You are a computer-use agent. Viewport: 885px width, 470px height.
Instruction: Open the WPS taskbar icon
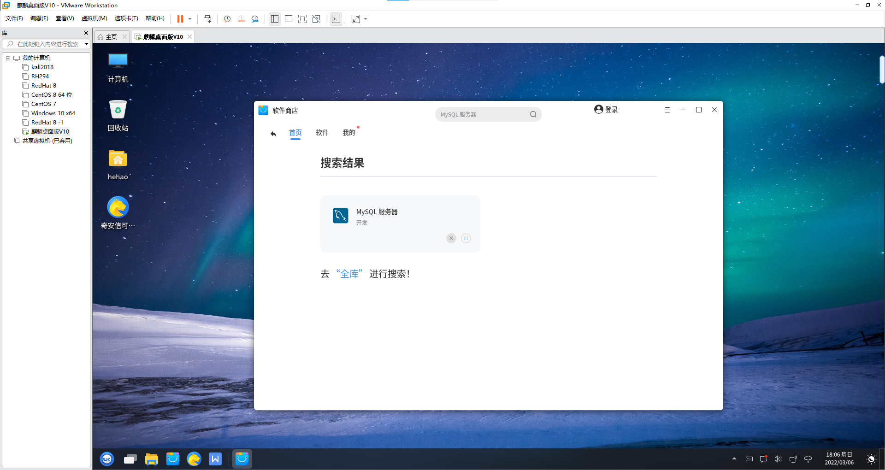click(215, 459)
